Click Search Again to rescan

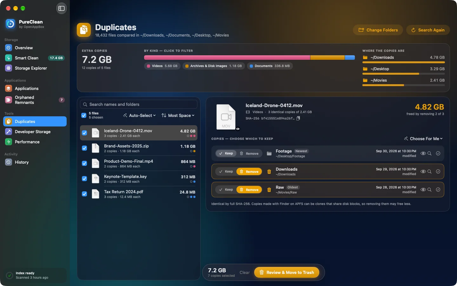(x=428, y=30)
